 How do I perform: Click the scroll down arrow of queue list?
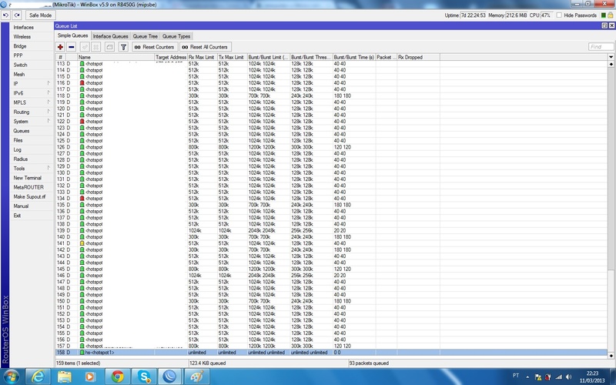pyautogui.click(x=611, y=355)
